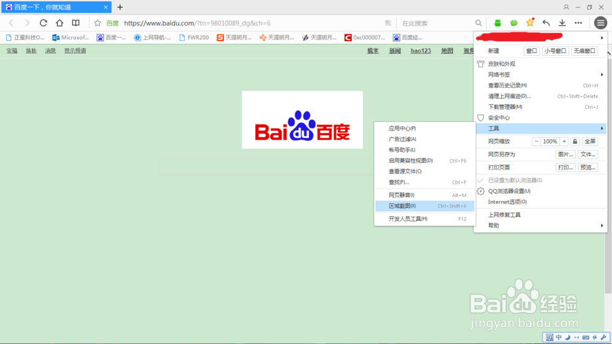The width and height of the screenshot is (612, 344).
Task: Click the 打印... button
Action: 565,167
